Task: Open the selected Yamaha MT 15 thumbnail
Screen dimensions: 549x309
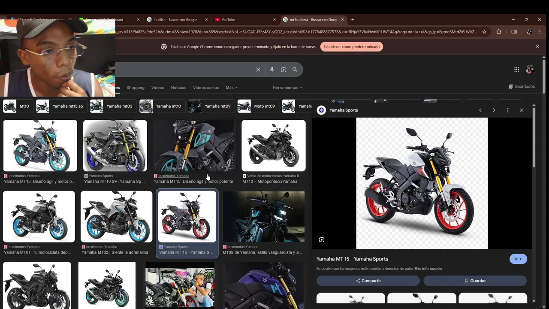Action: pos(187,217)
